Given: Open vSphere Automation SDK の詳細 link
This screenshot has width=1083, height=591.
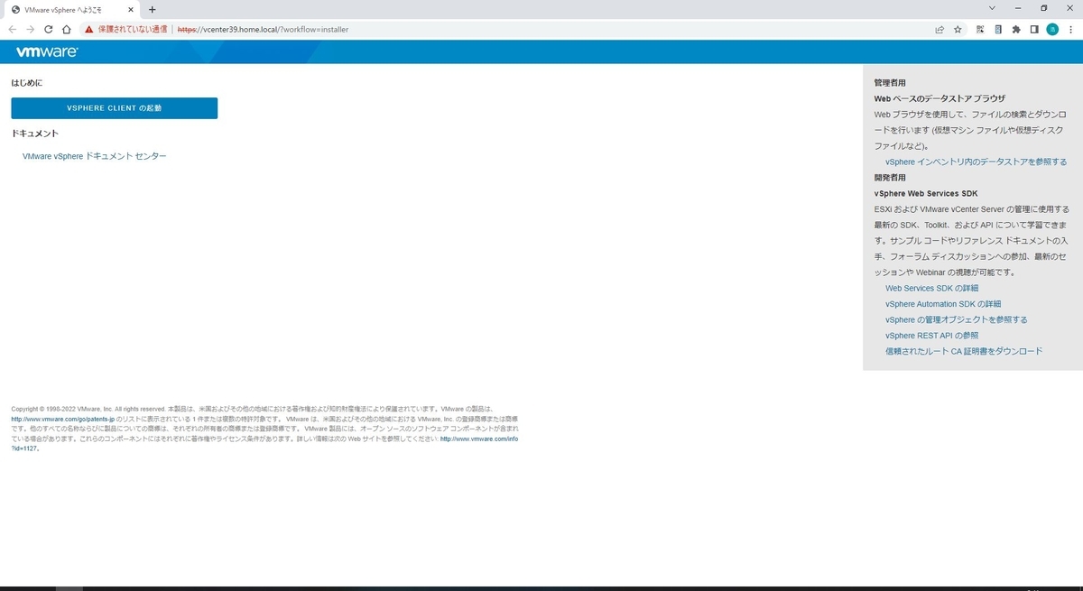Looking at the screenshot, I should 943,304.
